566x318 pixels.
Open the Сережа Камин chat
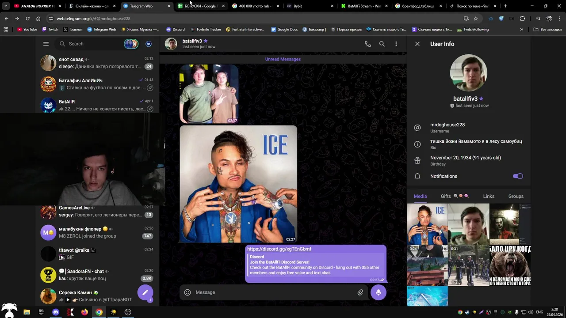point(97,296)
